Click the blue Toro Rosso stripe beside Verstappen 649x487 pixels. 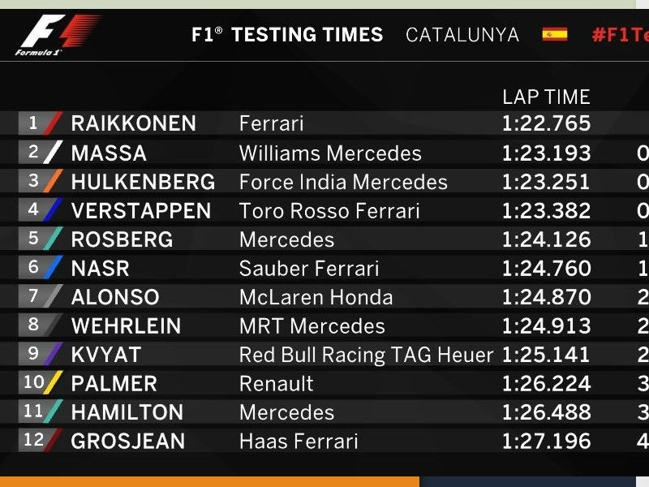pyautogui.click(x=54, y=211)
